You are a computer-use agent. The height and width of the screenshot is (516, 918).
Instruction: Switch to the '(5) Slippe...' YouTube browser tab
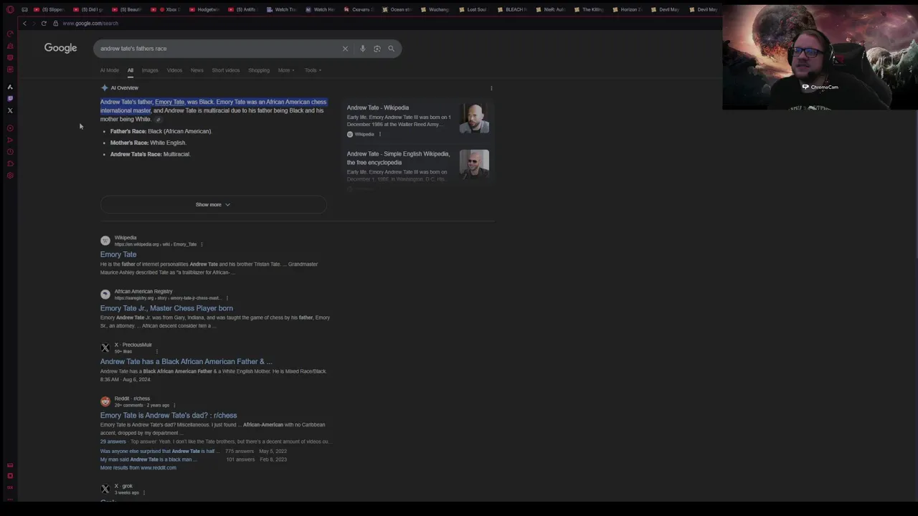[49, 9]
